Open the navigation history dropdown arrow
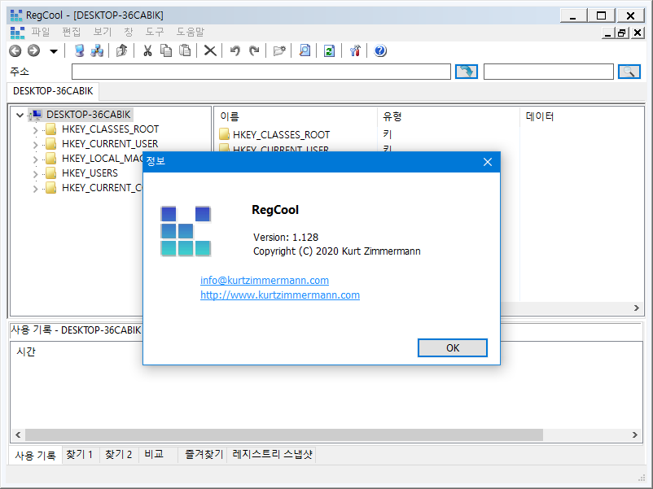653x489 pixels. click(53, 51)
